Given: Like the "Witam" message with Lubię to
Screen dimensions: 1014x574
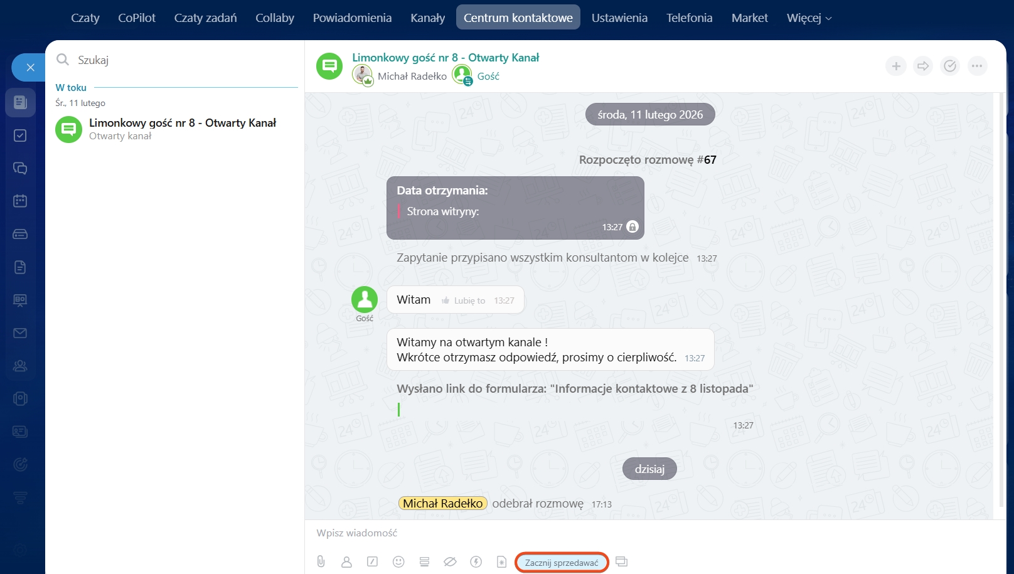Looking at the screenshot, I should (x=464, y=300).
